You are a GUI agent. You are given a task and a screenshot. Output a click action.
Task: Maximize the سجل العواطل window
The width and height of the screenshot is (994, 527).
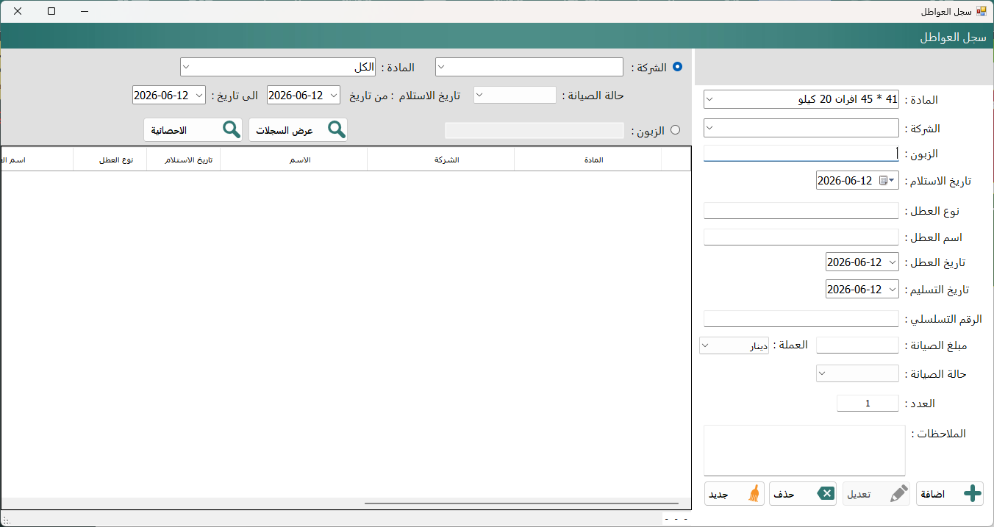51,12
